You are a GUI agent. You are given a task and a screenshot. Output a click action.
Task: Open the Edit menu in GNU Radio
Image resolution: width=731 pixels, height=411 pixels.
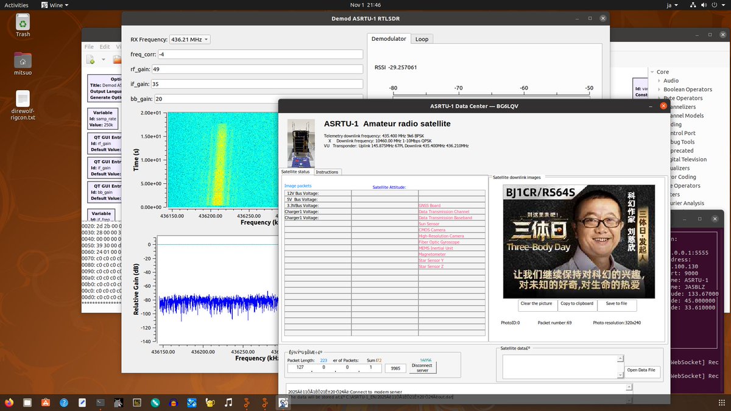(105, 46)
